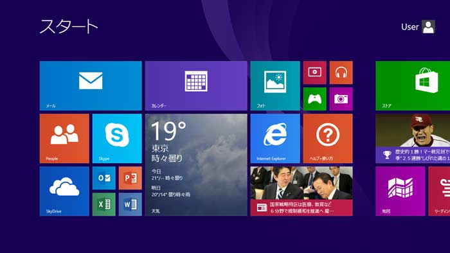450x253 pixels.
Task: Launch the Skype tile
Action: point(117,139)
